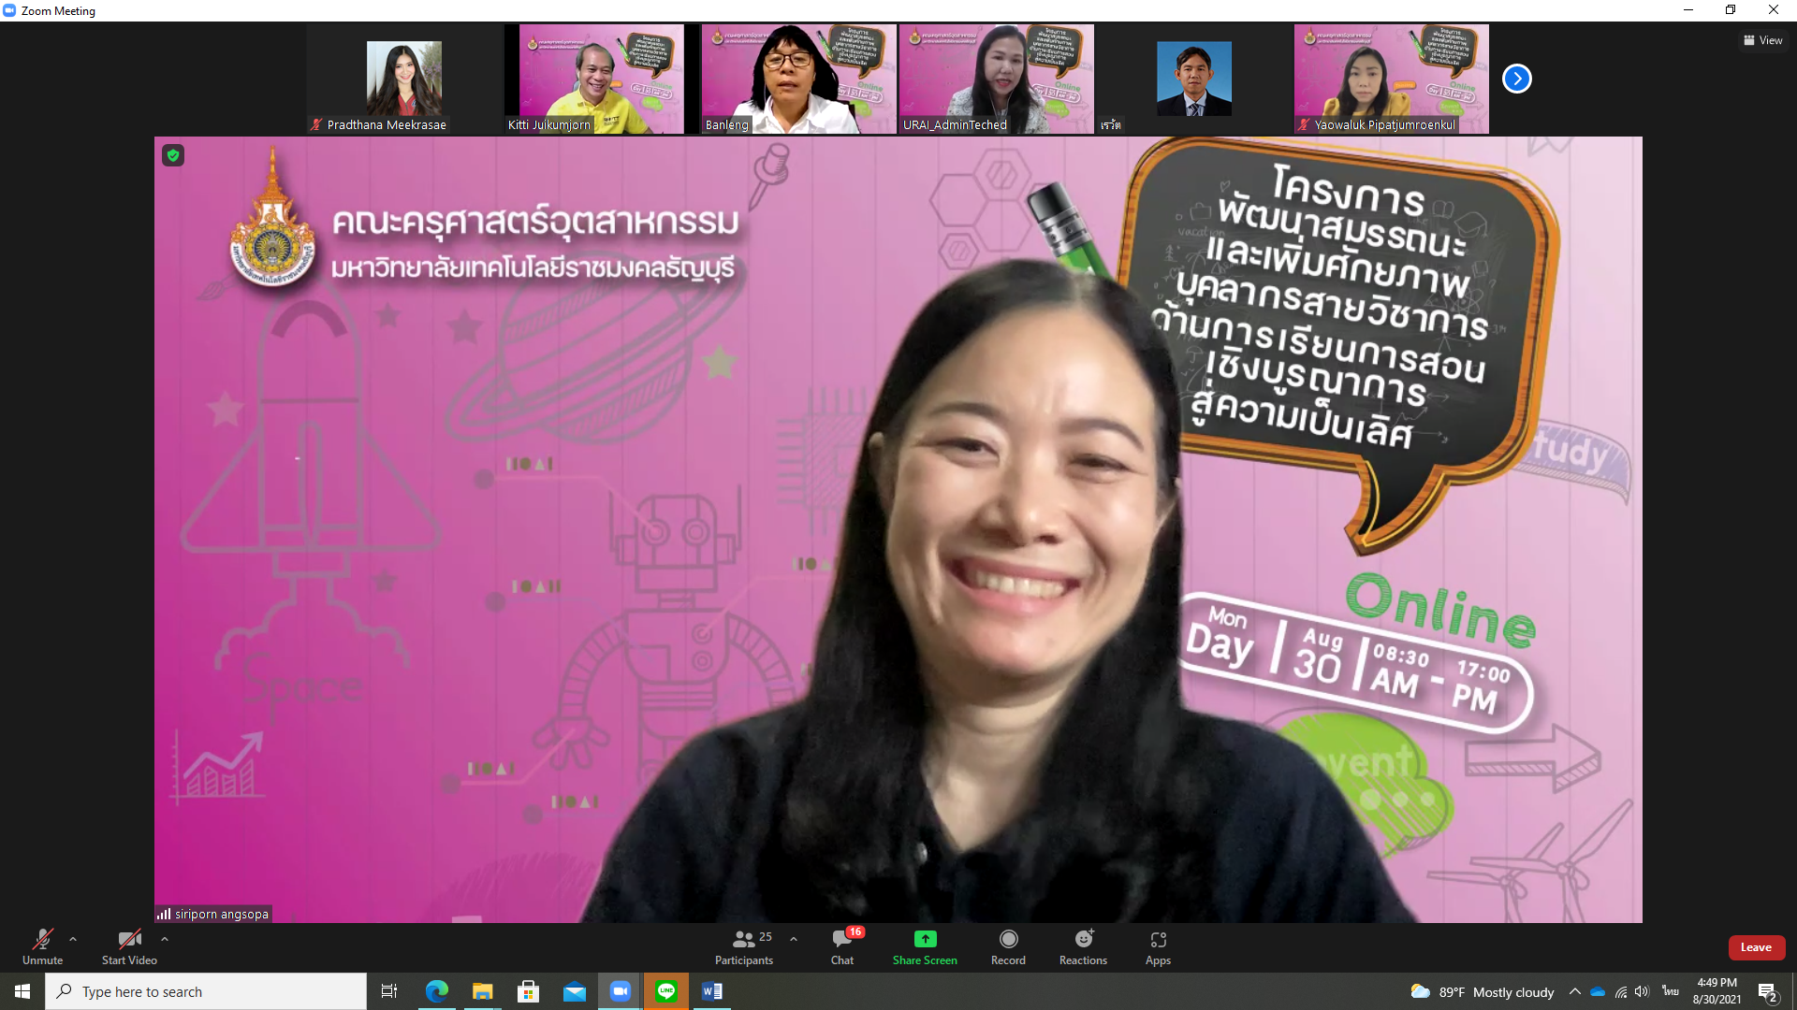The image size is (1797, 1010).
Task: Click the green encryption shield icon
Action: (173, 155)
